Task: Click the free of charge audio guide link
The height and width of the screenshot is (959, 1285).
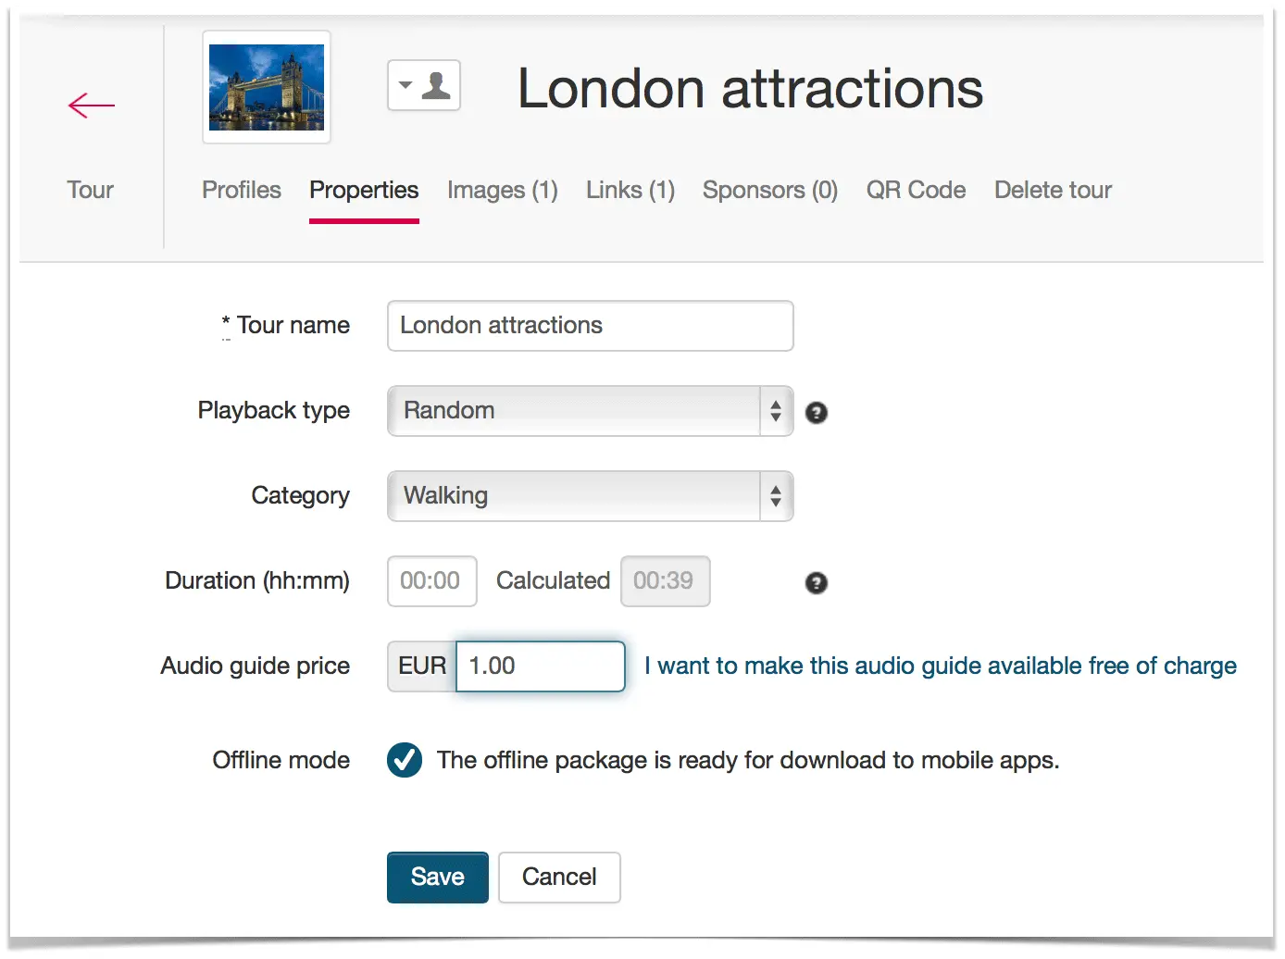Action: [941, 666]
